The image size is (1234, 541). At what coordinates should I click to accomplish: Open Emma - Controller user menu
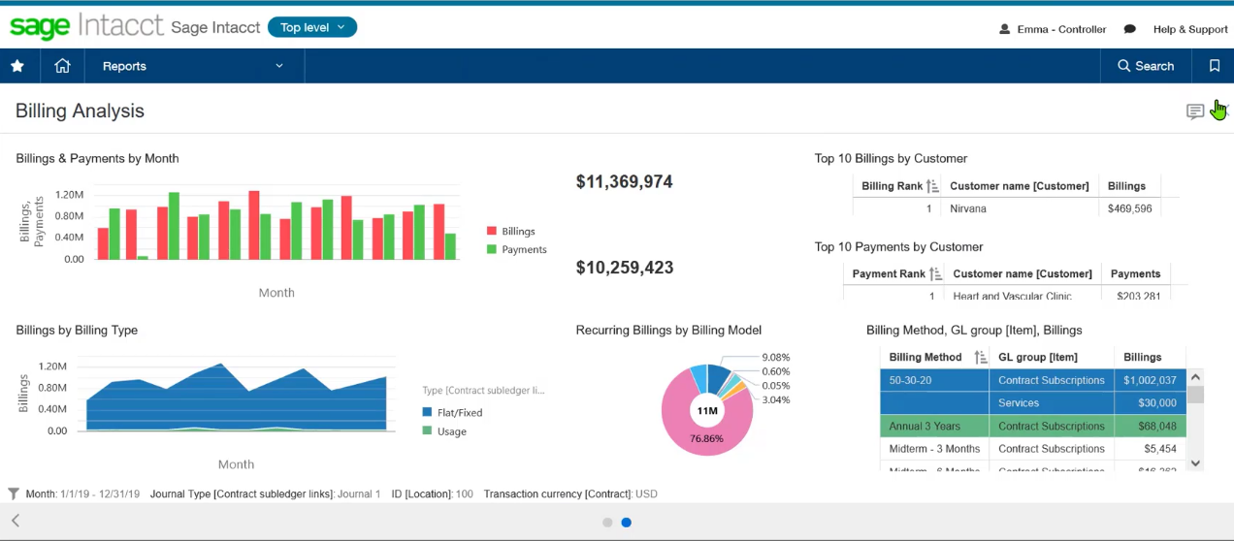point(1053,29)
